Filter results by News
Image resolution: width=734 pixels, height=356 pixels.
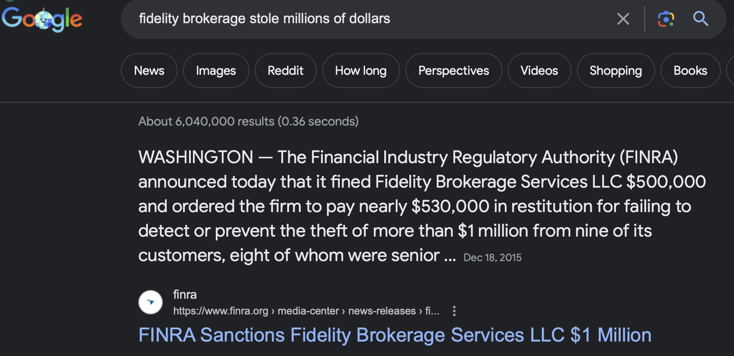[x=149, y=70]
